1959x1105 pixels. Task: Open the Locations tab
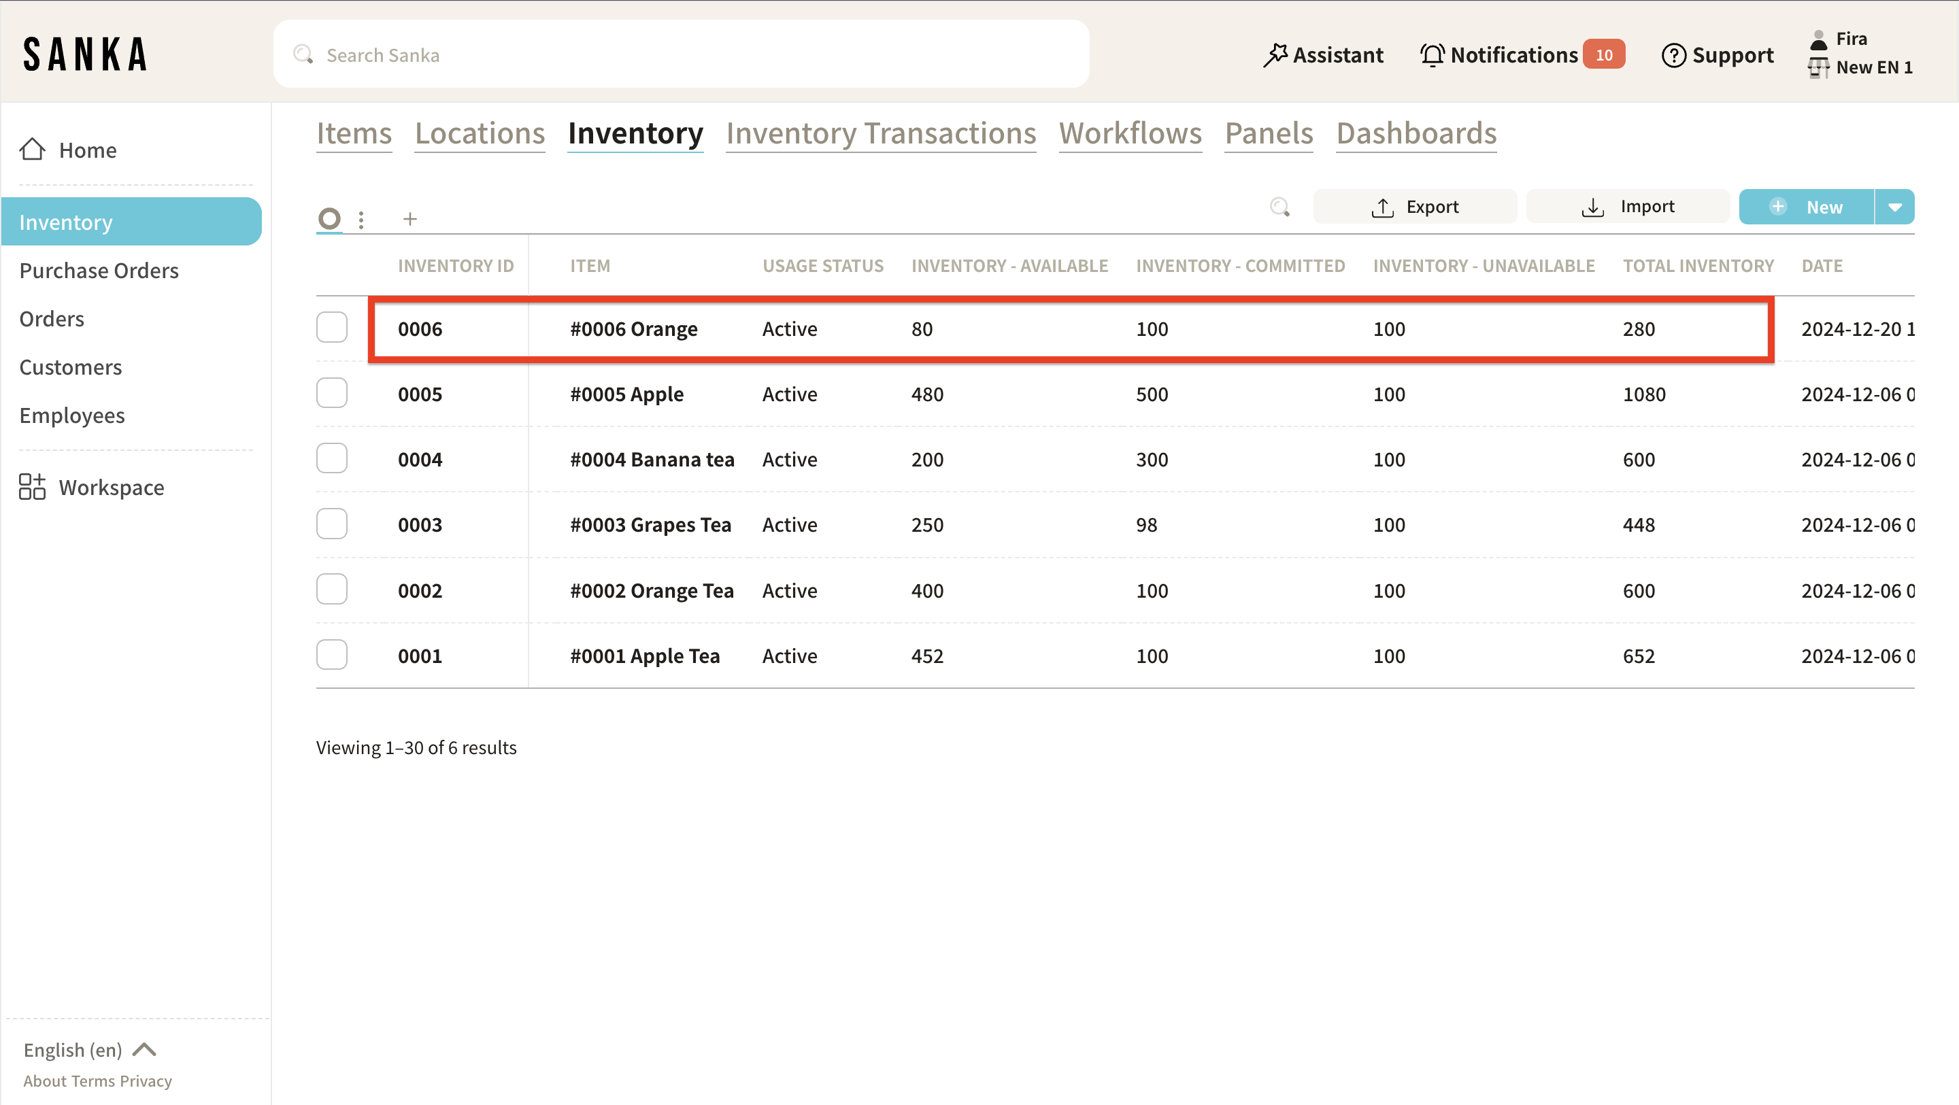pos(479,133)
